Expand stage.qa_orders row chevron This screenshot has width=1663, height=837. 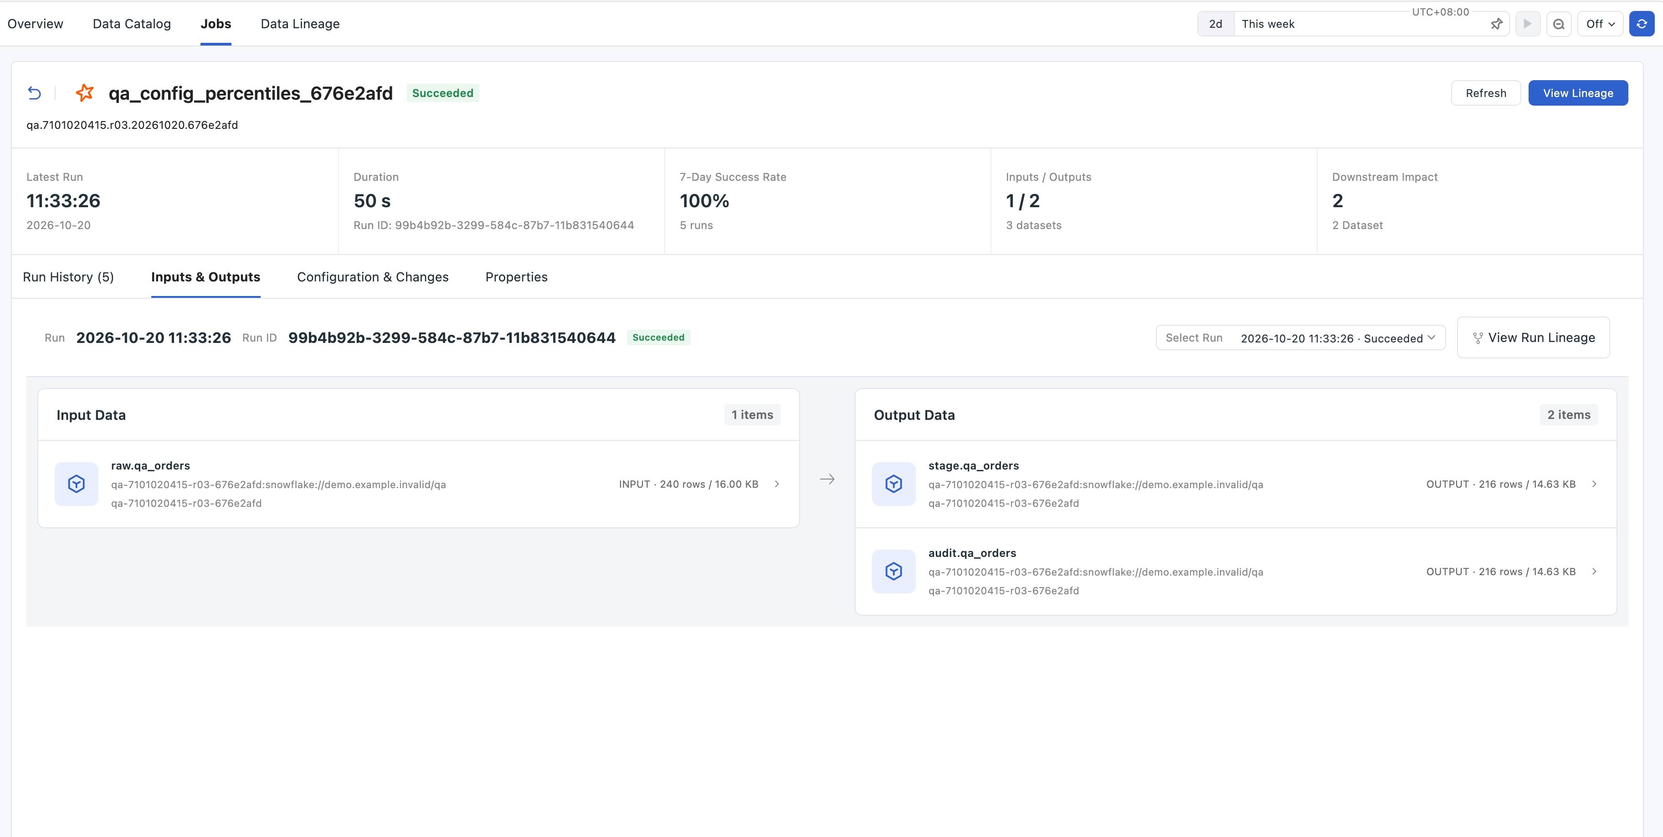tap(1594, 484)
